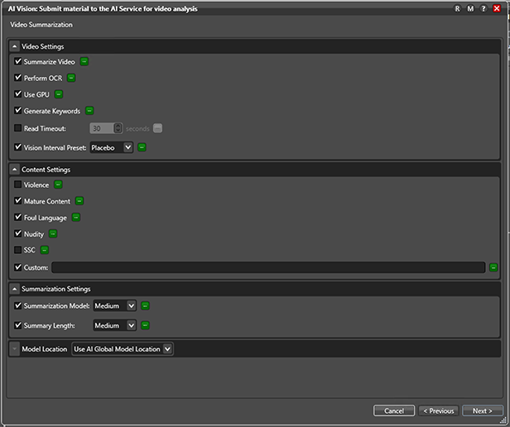Proceed with the Next button
Screen dimensions: 510x427
[x=483, y=410]
